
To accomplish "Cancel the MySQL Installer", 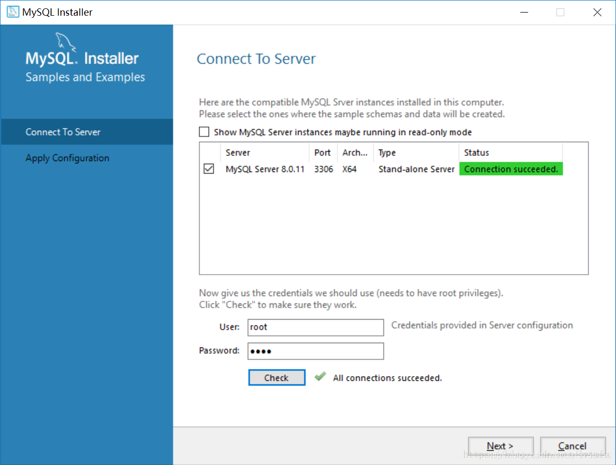I will (573, 446).
